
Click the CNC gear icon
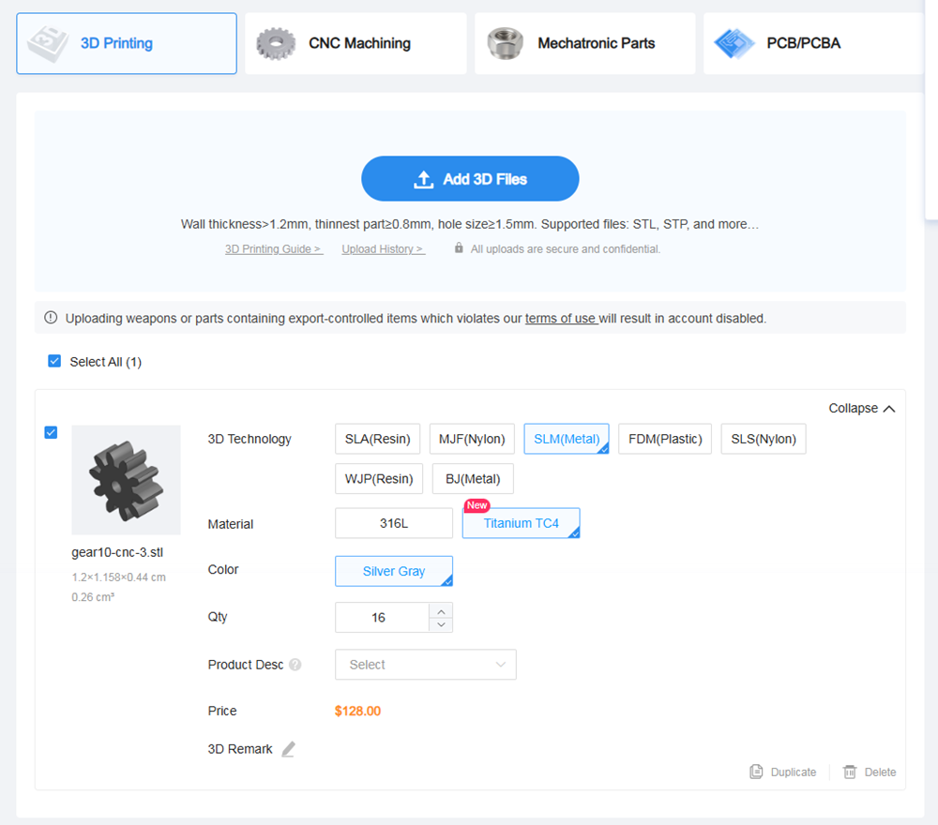pyautogui.click(x=276, y=44)
